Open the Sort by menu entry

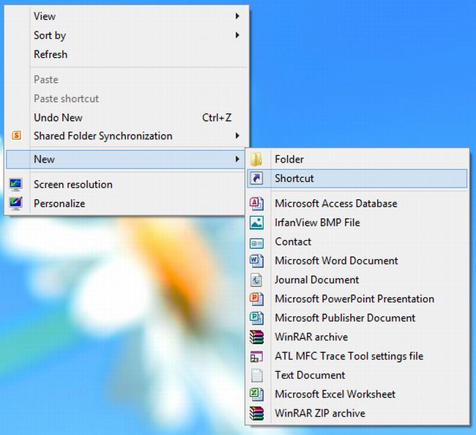pos(127,35)
